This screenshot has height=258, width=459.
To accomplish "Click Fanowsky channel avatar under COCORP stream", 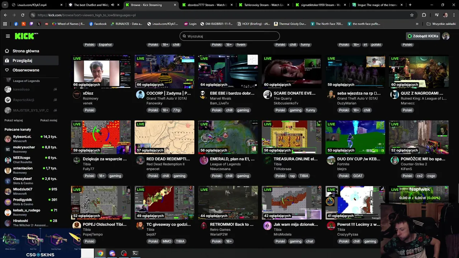I will (140, 95).
